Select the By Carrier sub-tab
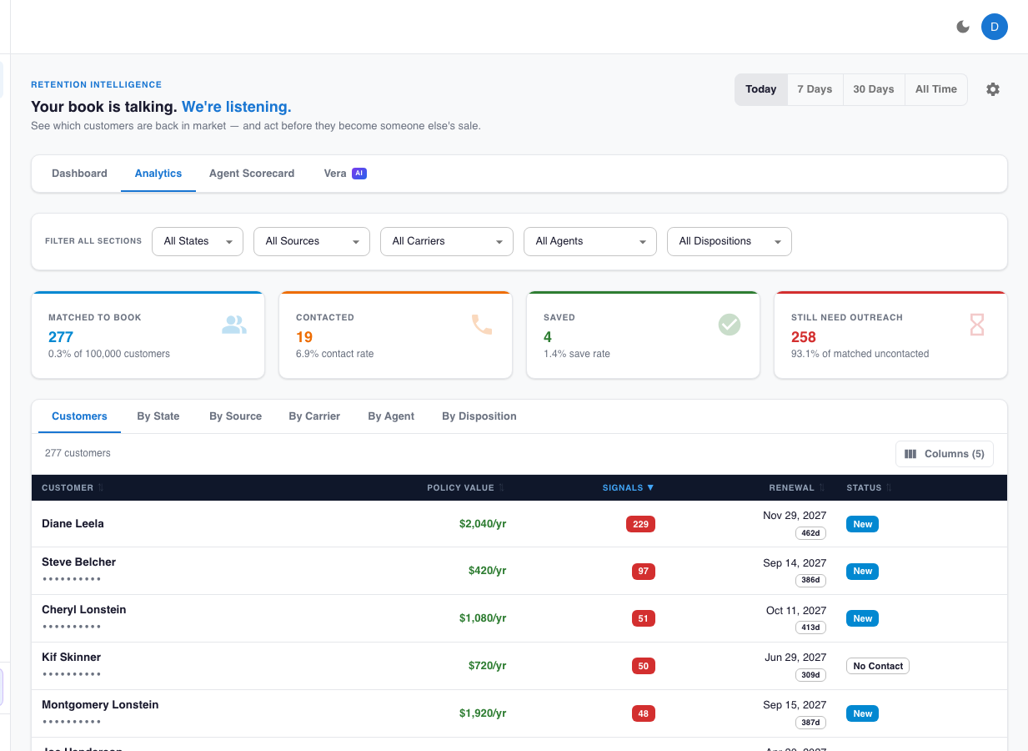Screen dimensions: 1028x751 (314, 416)
